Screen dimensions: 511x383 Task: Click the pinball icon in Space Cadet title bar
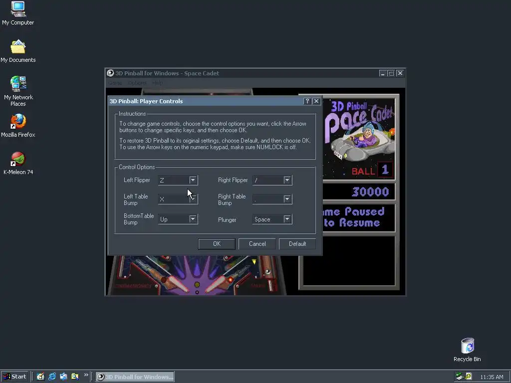pos(110,73)
